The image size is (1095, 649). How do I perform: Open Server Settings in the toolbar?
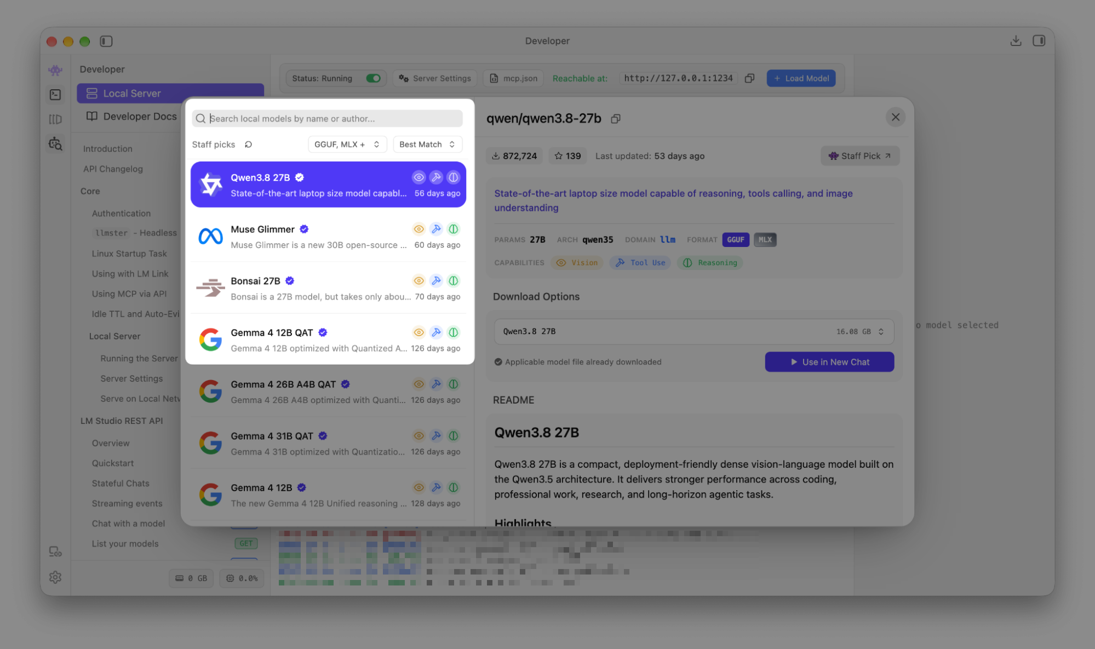pos(435,78)
